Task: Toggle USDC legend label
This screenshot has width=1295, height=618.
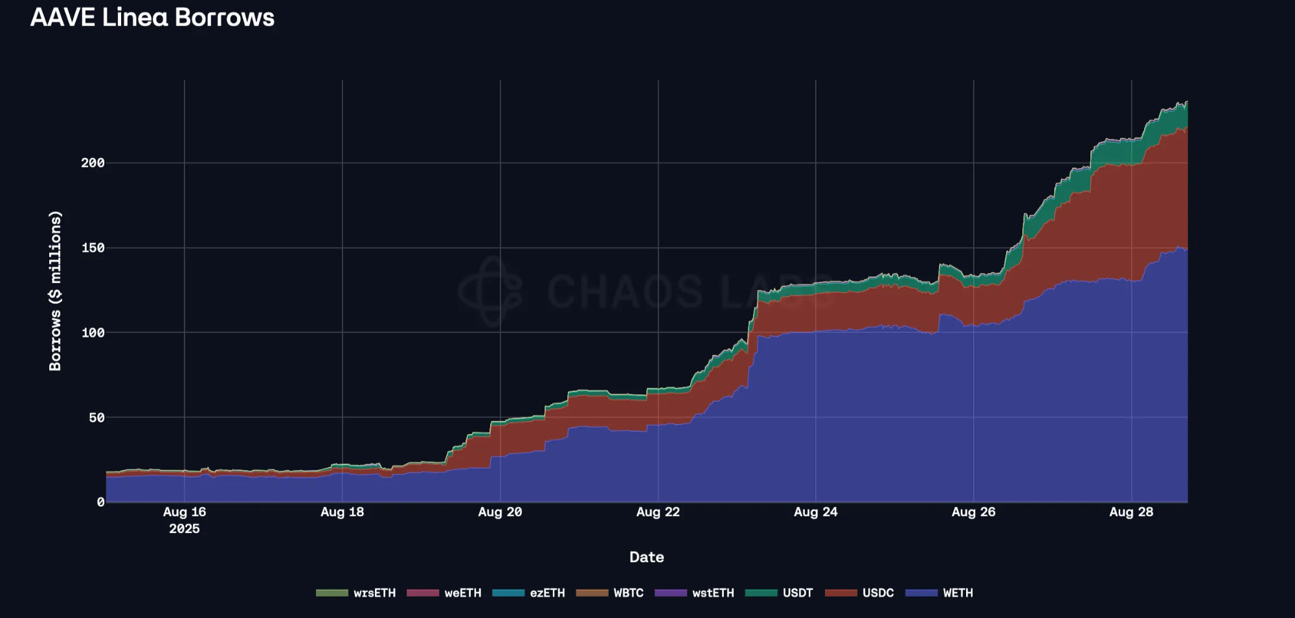Action: [x=878, y=593]
